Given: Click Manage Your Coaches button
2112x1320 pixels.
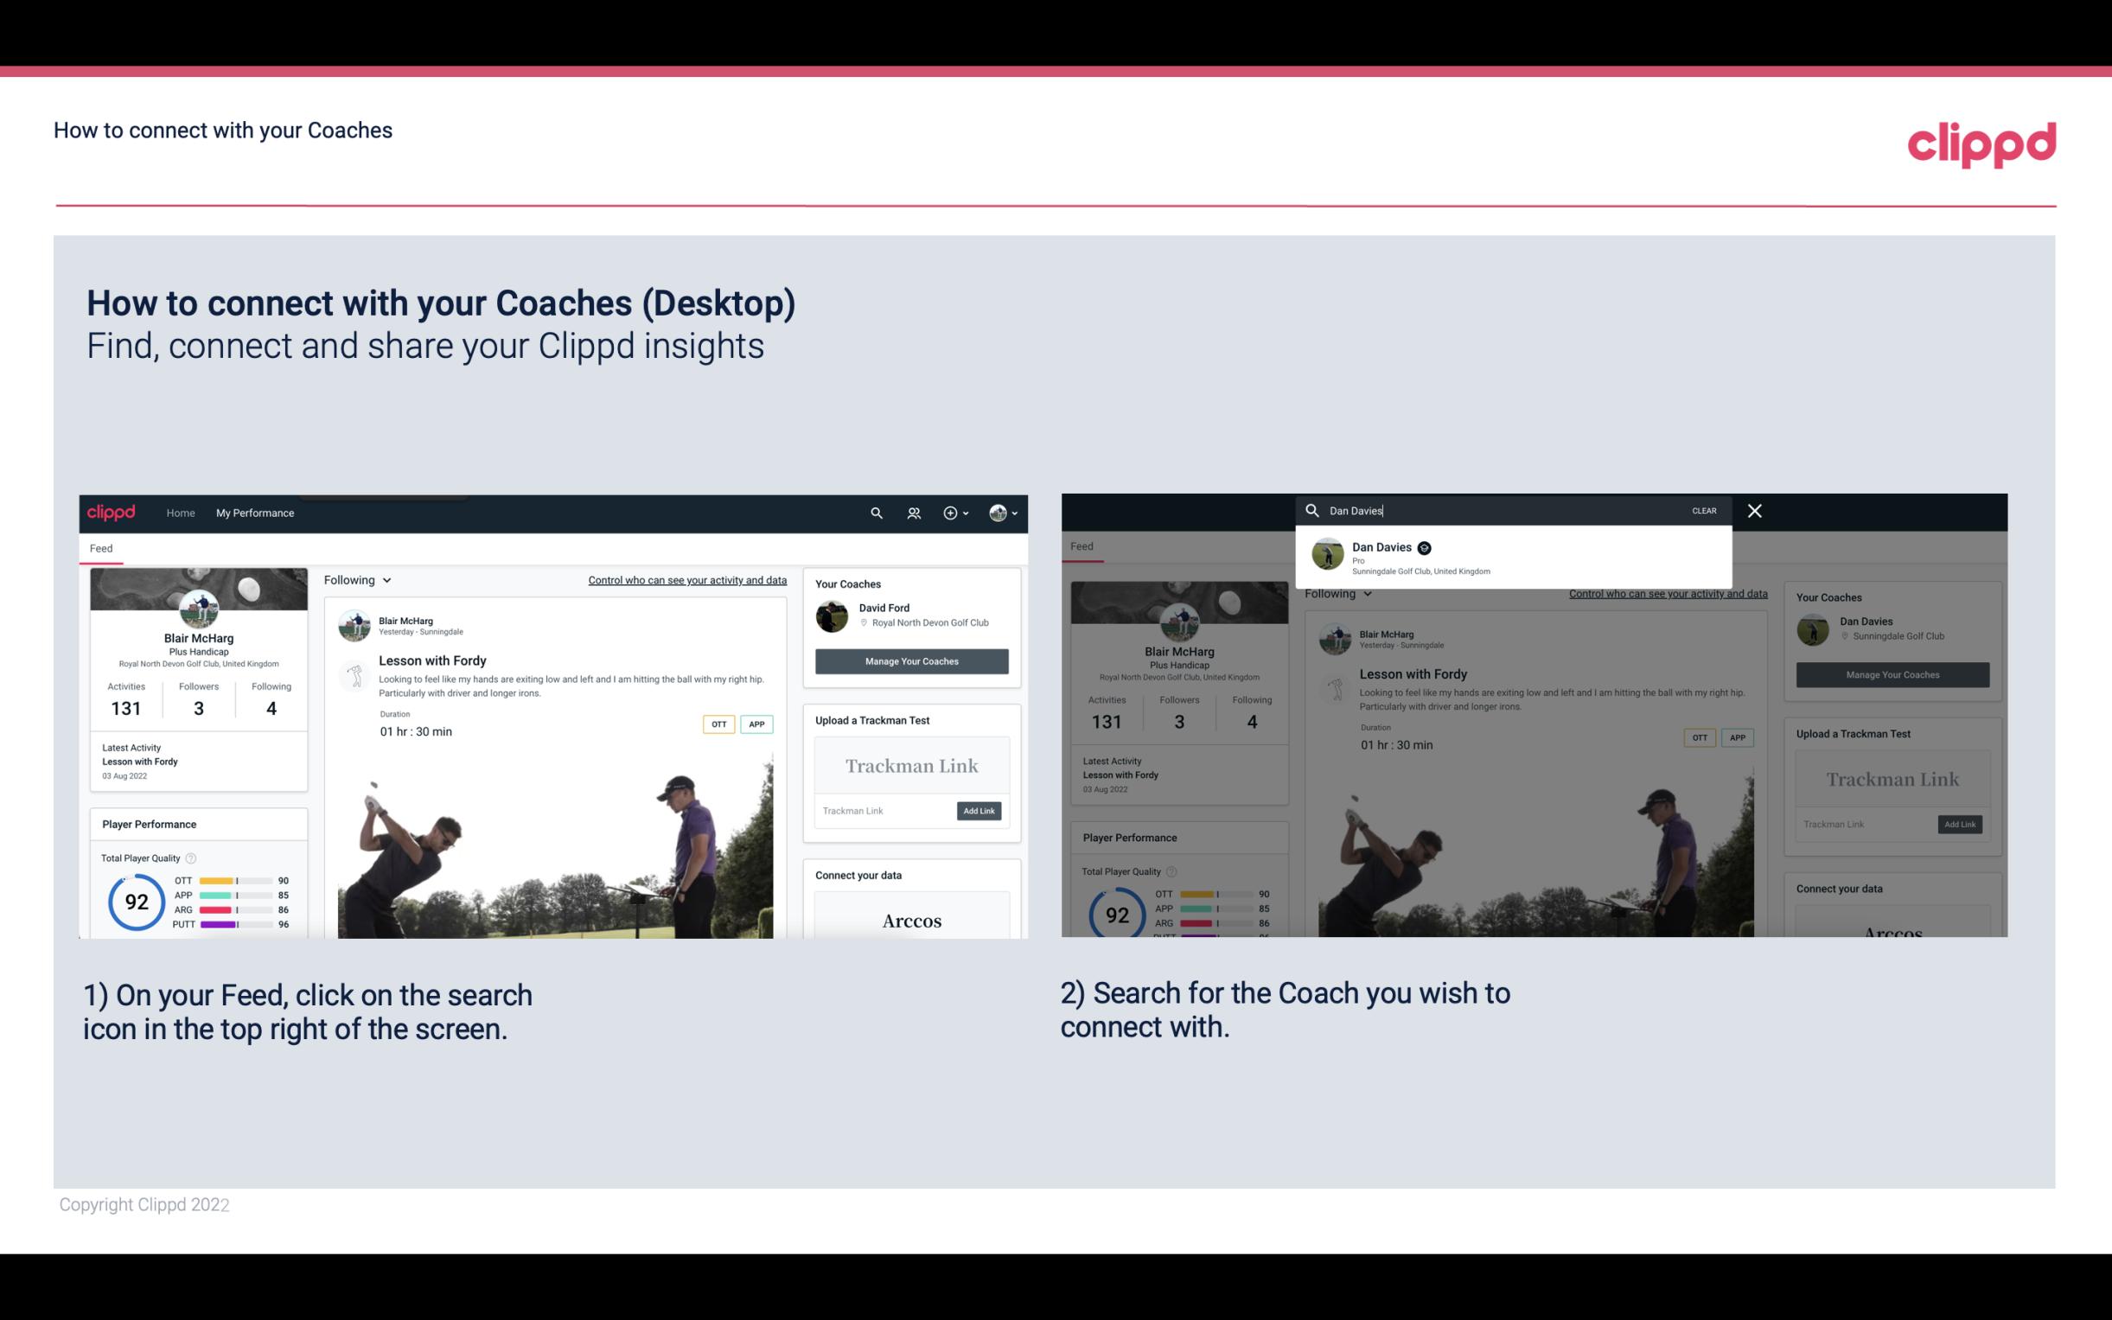Looking at the screenshot, I should [909, 660].
